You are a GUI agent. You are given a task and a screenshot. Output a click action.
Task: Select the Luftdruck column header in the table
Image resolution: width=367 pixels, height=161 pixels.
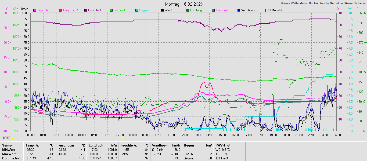pos(96,145)
